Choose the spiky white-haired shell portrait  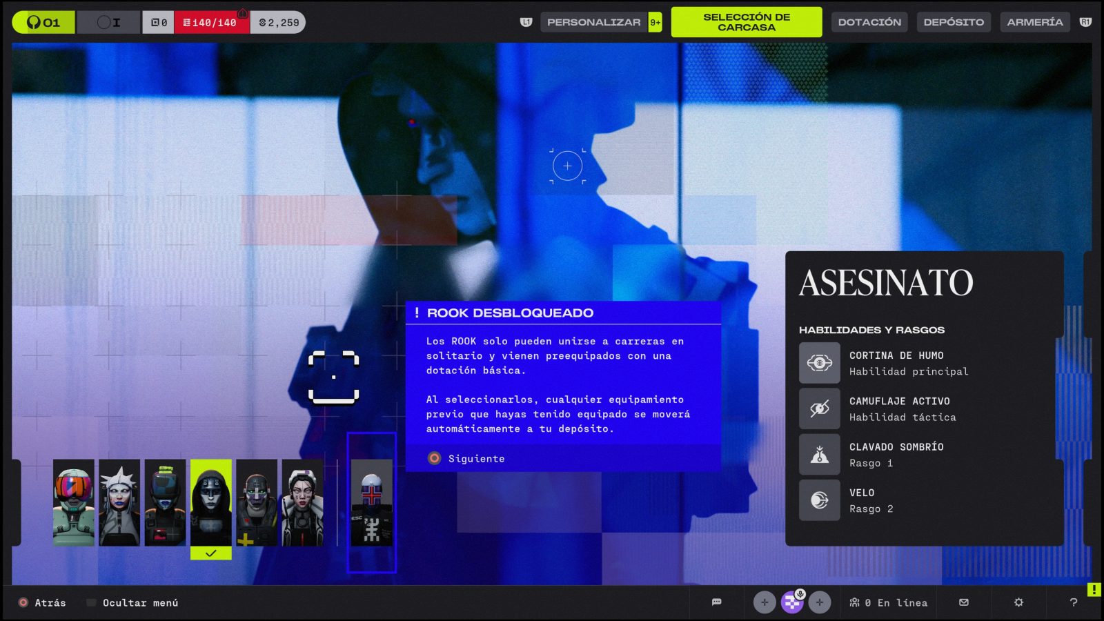pyautogui.click(x=119, y=503)
